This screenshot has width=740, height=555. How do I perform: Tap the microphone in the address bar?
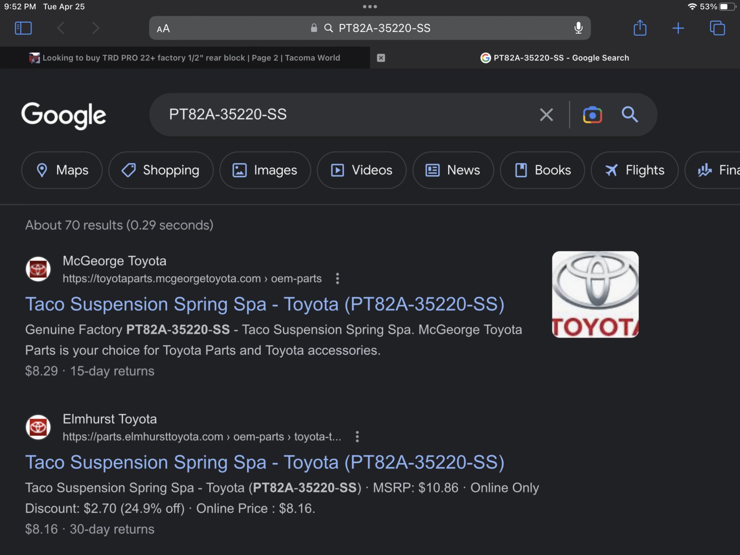coord(578,28)
